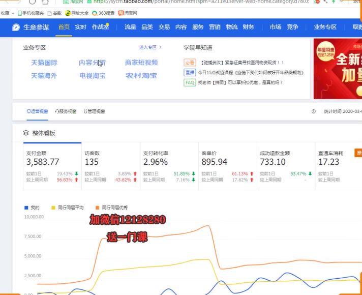
Task: Click the 直播 tag icon
Action: pyautogui.click(x=190, y=73)
